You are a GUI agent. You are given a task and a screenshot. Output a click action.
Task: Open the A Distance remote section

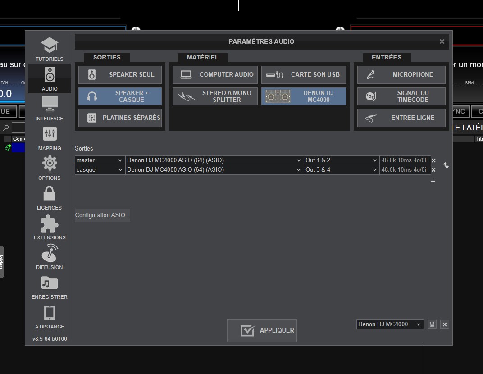pyautogui.click(x=49, y=317)
